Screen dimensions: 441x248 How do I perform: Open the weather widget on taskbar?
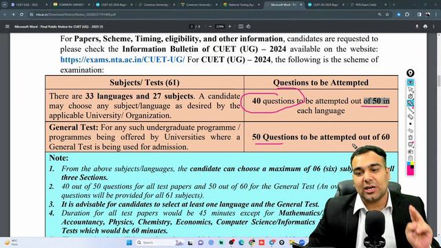pyautogui.click(x=11, y=242)
